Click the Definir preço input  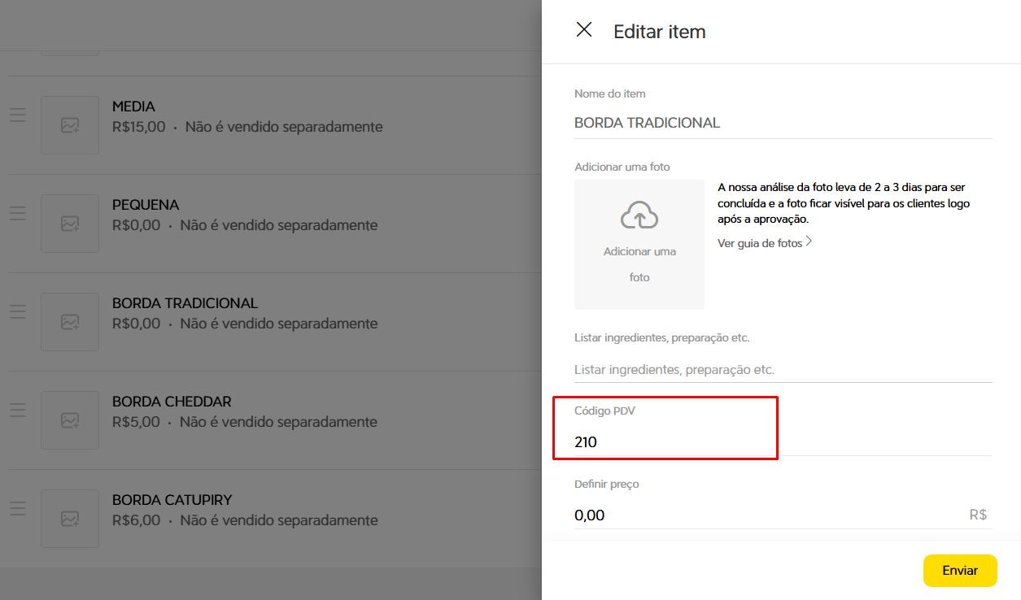pos(765,515)
